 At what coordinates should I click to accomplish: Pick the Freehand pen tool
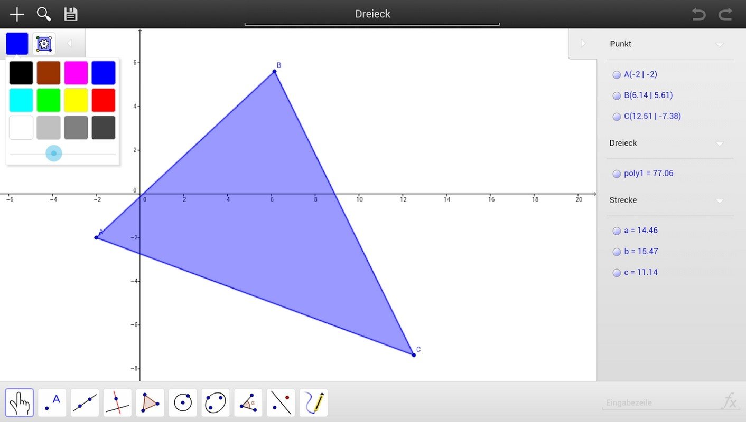point(313,402)
